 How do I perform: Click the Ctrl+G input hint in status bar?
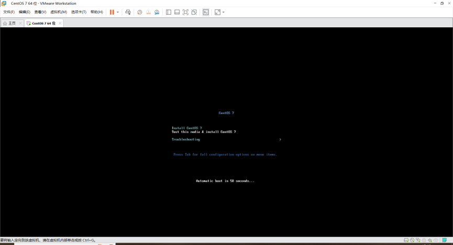(48, 240)
